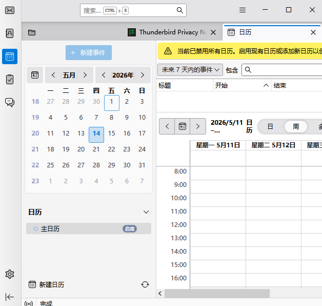Viewport: 322px width, 306px height.
Task: Open the Chat space icon
Action: tap(10, 102)
